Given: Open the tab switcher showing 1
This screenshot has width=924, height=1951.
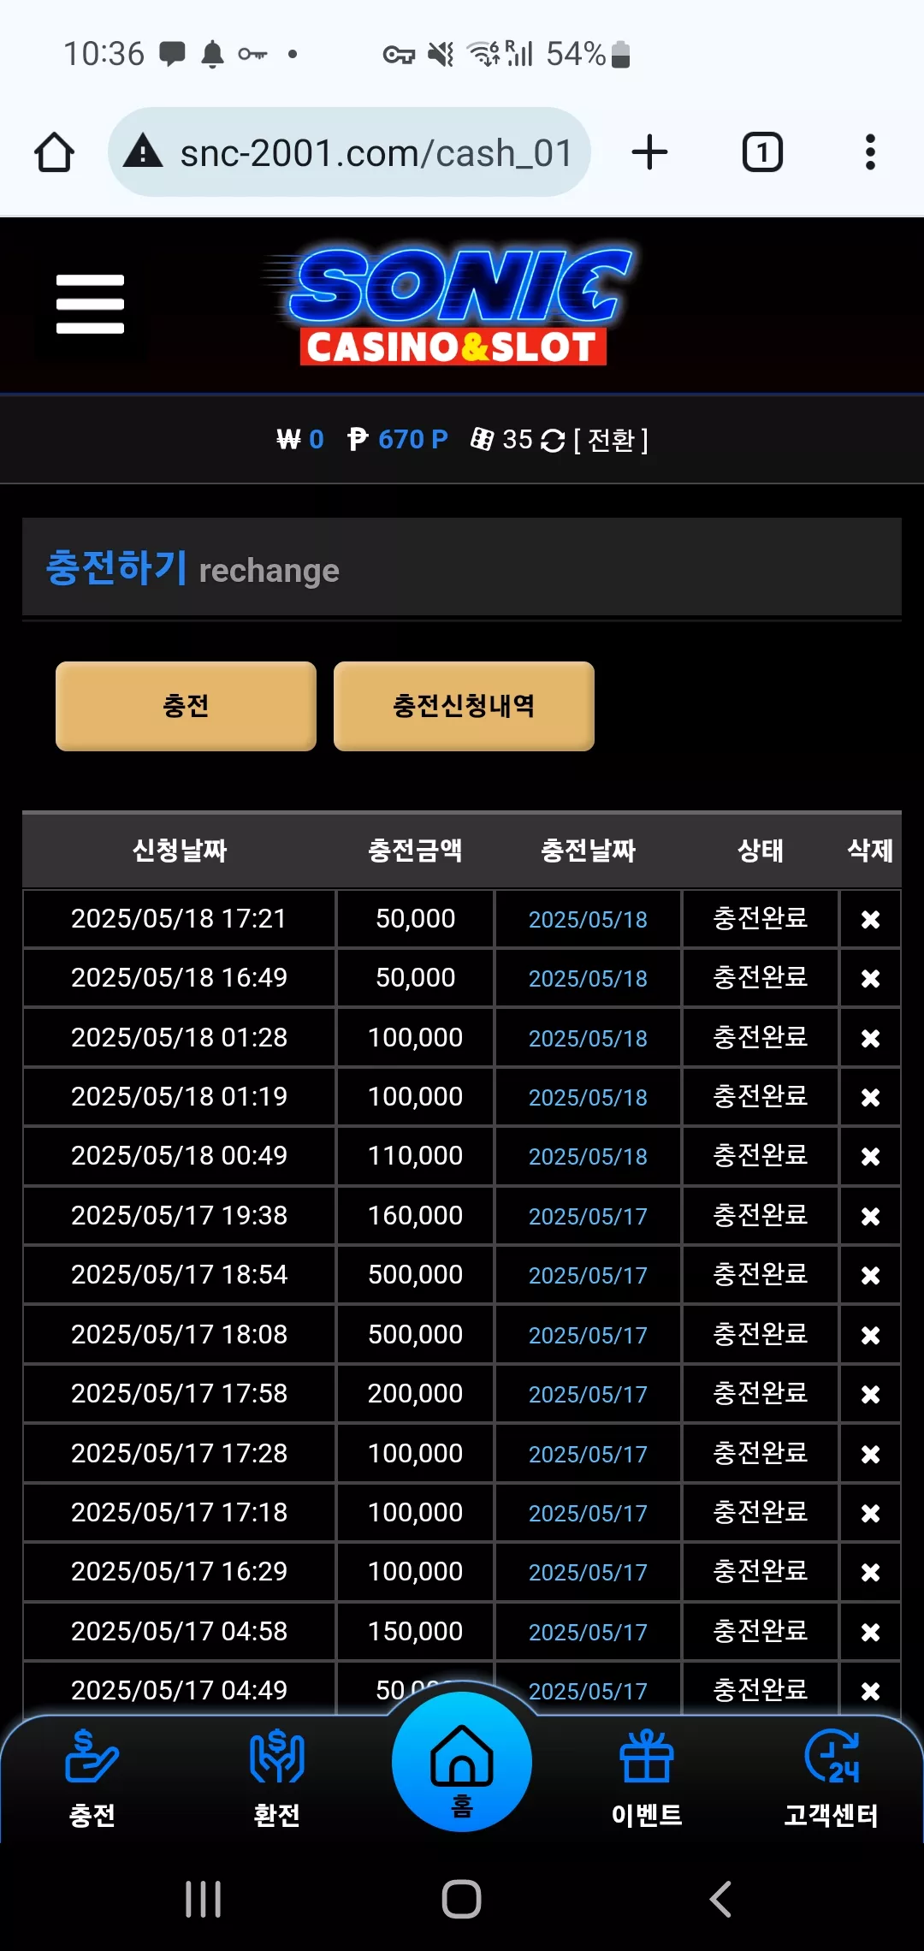Looking at the screenshot, I should tap(761, 152).
